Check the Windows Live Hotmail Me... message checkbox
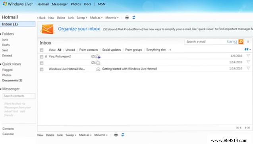253x144 pixels. click(42, 69)
